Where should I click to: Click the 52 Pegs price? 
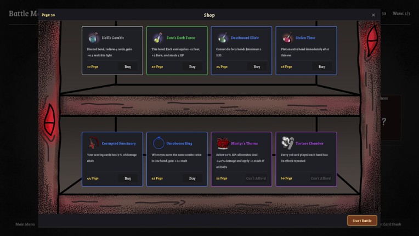pos(222,178)
